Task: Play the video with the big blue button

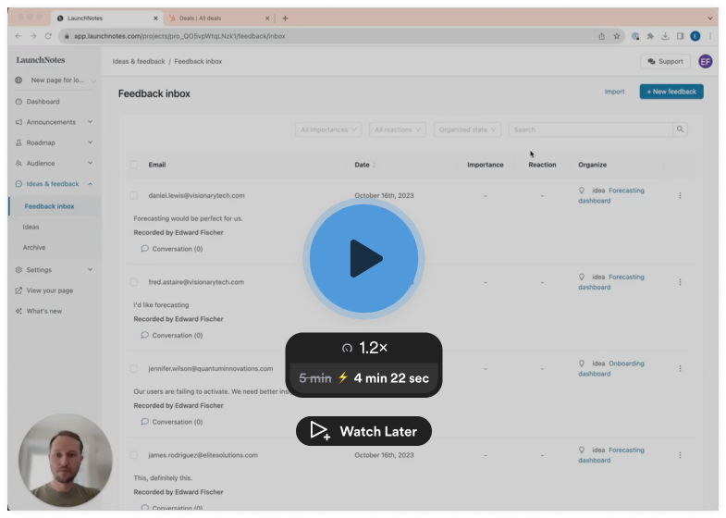Action: tap(364, 259)
